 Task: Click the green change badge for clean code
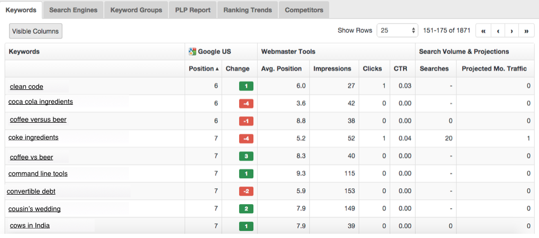click(246, 86)
